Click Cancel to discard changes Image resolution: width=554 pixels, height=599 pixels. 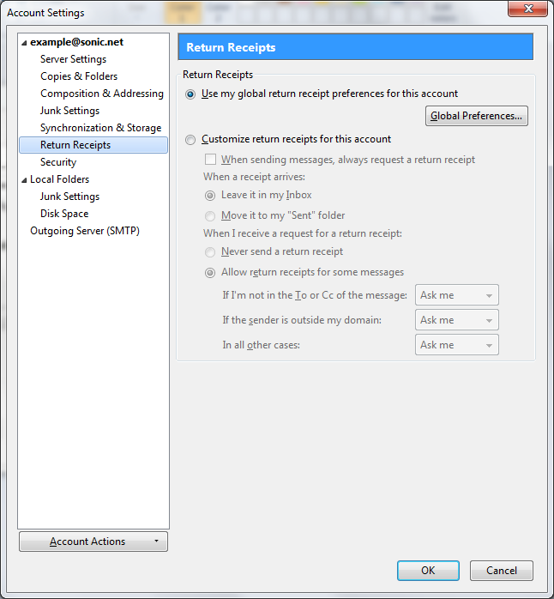coord(501,571)
